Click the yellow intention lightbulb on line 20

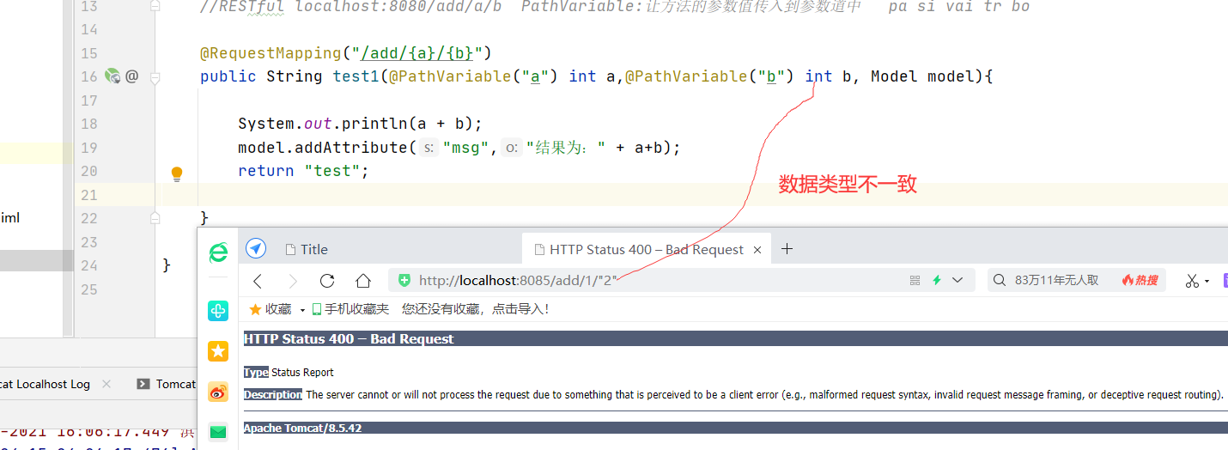[177, 173]
